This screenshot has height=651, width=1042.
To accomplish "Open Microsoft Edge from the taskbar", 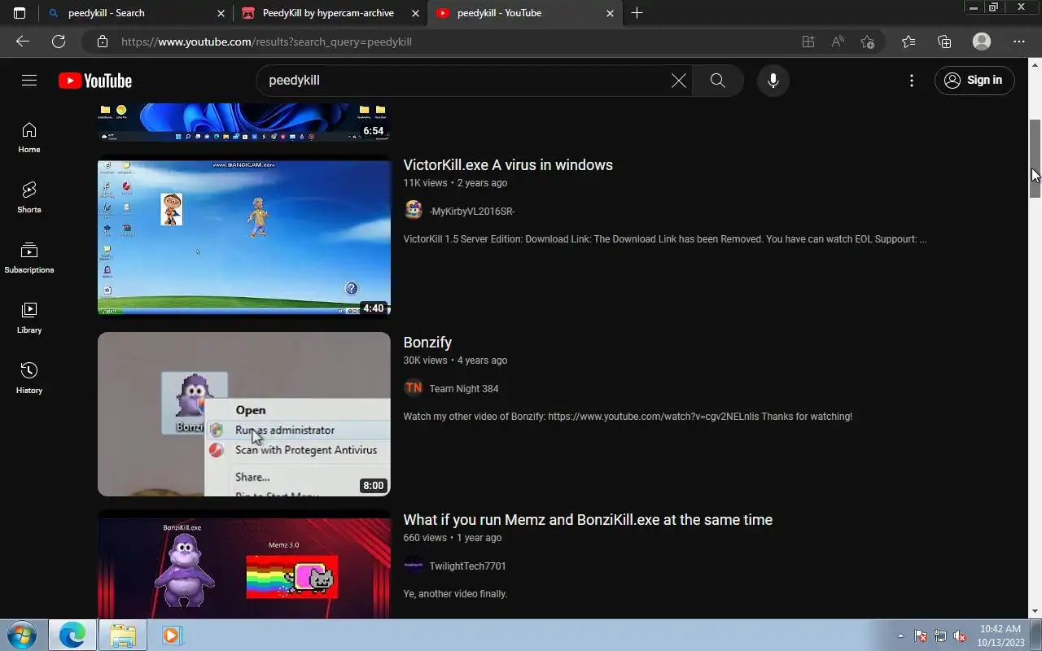I will coord(72,635).
